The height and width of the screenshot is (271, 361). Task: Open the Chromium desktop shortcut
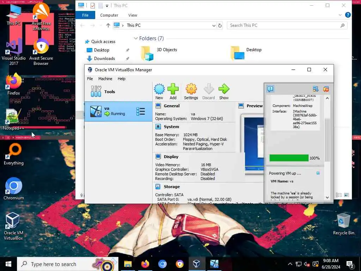[14, 189]
